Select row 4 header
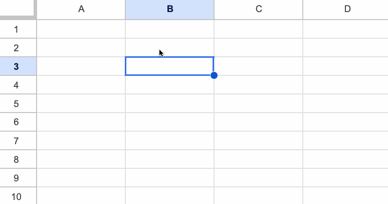The height and width of the screenshot is (204, 388). pyautogui.click(x=17, y=85)
